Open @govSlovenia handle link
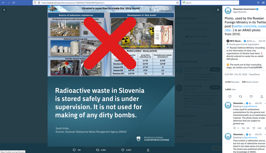266x153 pixels. coord(240,12)
